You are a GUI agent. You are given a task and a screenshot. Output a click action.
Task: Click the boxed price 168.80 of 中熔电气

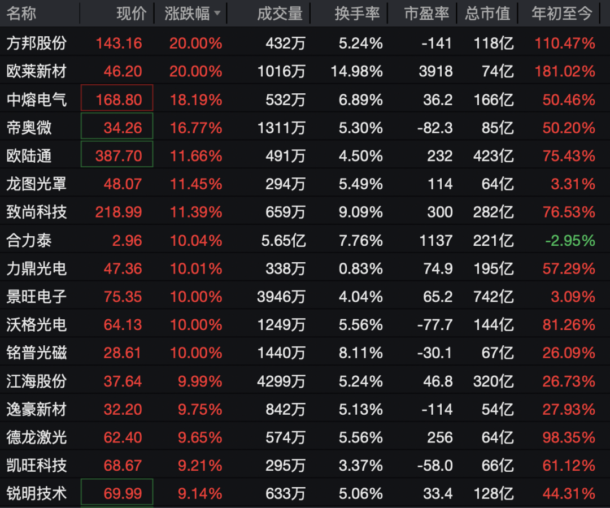(117, 99)
